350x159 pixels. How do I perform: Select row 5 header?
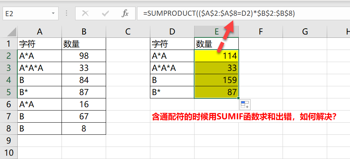9,92
